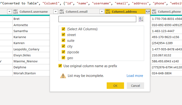The height and width of the screenshot is (105, 182).
Task: Click the 'Maxime_Nienow' username cell
Action: 31,61
